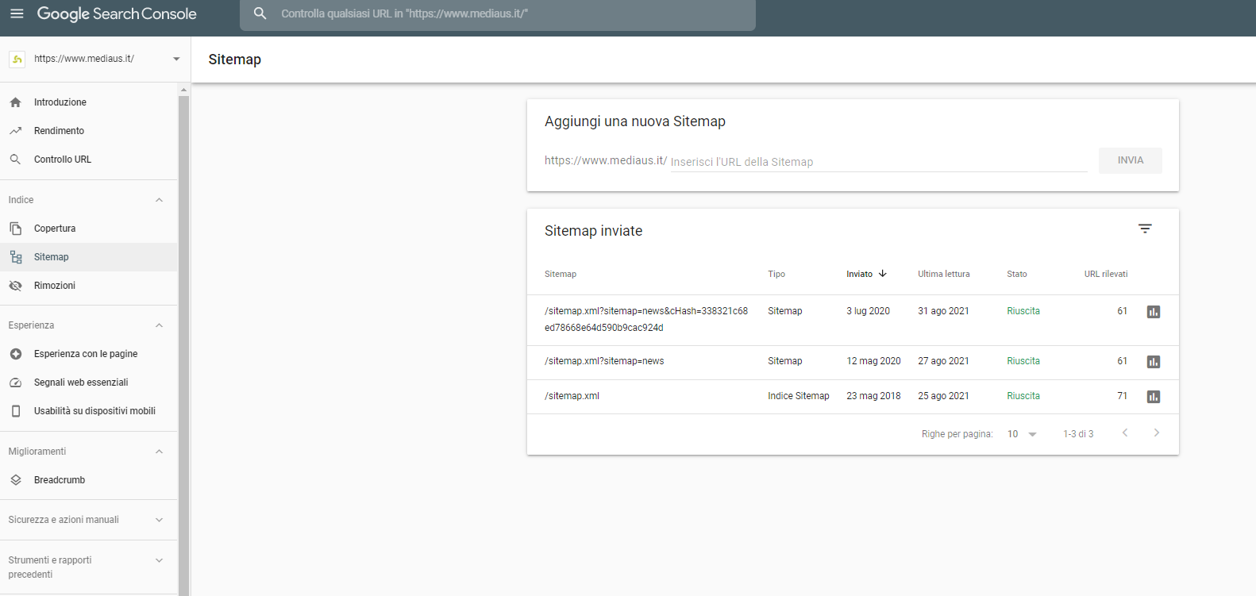Image resolution: width=1256 pixels, height=596 pixels.
Task: Open Esperienza con le pagine report
Action: pyautogui.click(x=89, y=354)
